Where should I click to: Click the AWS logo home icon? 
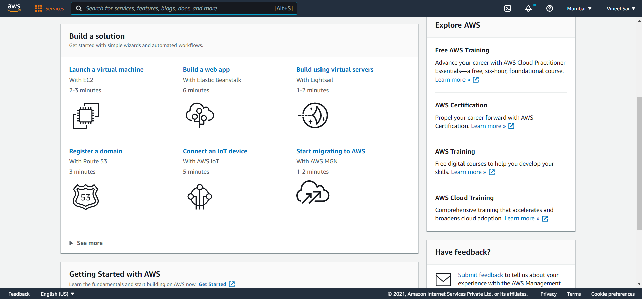(14, 8)
